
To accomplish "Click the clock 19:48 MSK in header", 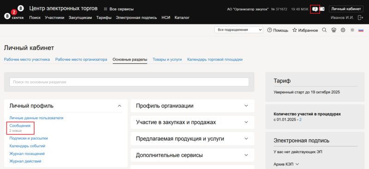I will (x=299, y=9).
